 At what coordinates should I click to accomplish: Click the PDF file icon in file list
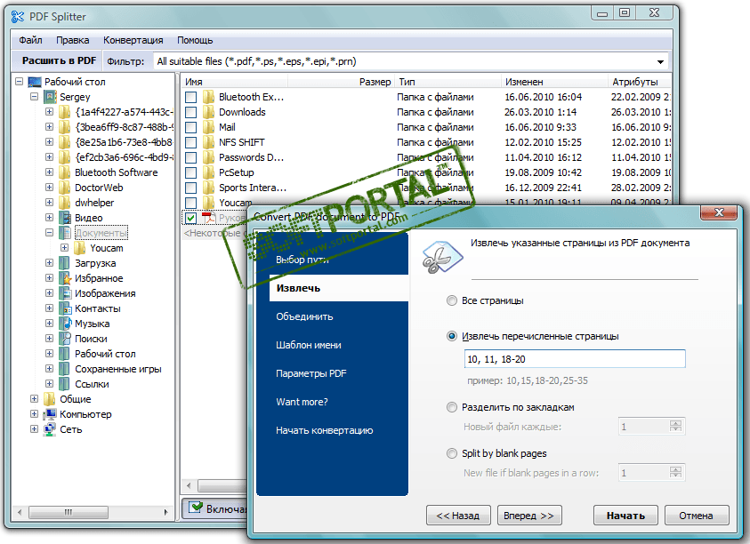[208, 218]
